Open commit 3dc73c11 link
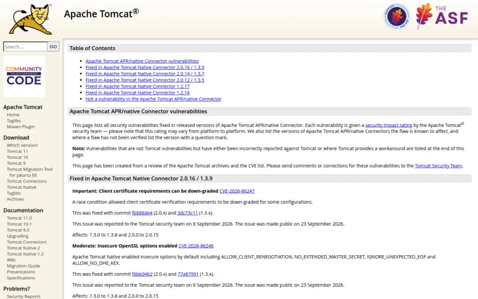Image resolution: width=478 pixels, height=299 pixels. (x=188, y=213)
